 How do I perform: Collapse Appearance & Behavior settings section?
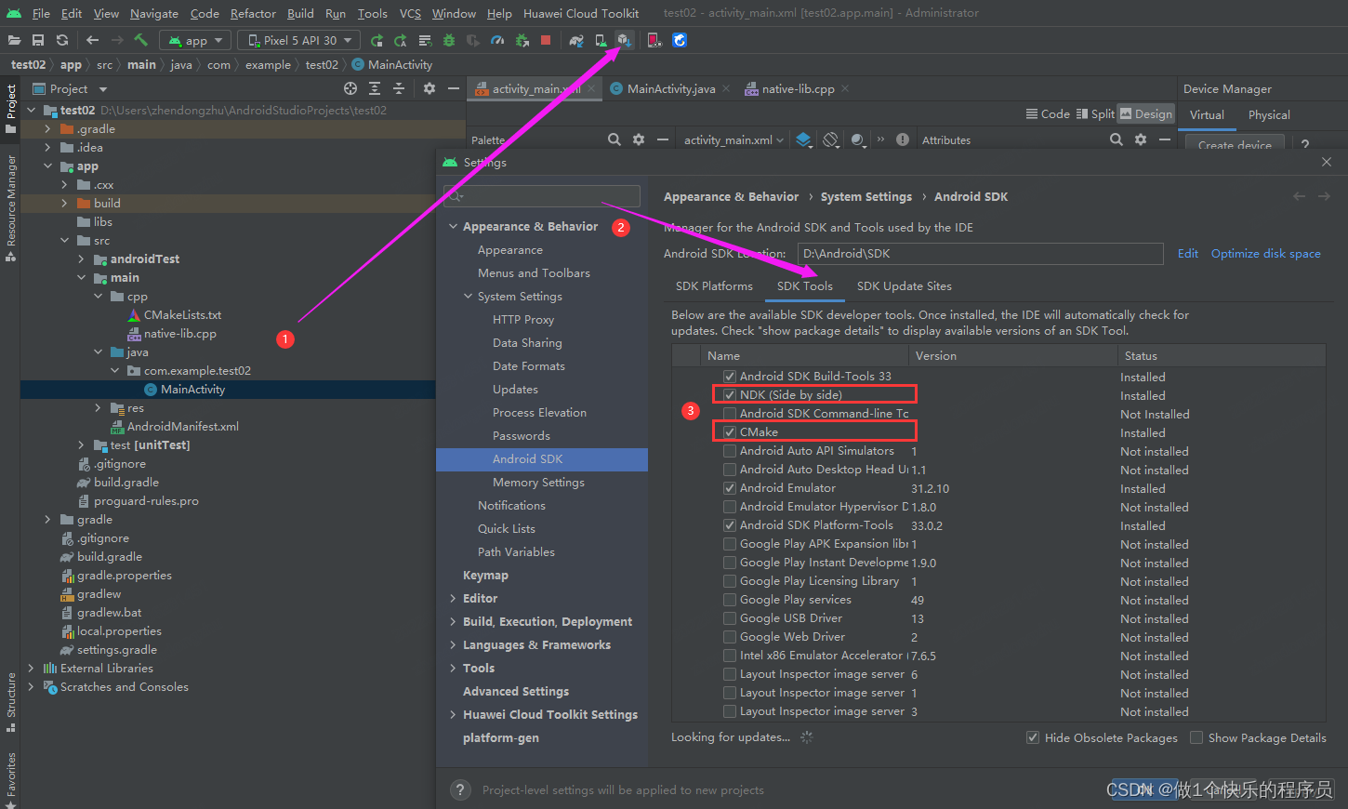[x=454, y=227]
